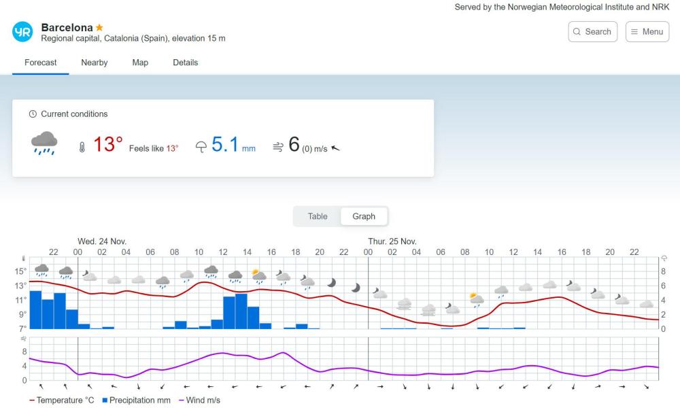Select the Graph view toggle
Image resolution: width=680 pixels, height=408 pixels.
[x=364, y=216]
